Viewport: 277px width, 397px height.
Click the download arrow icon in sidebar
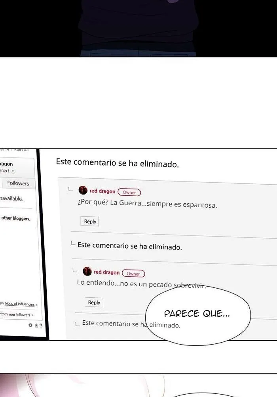[x=36, y=326]
